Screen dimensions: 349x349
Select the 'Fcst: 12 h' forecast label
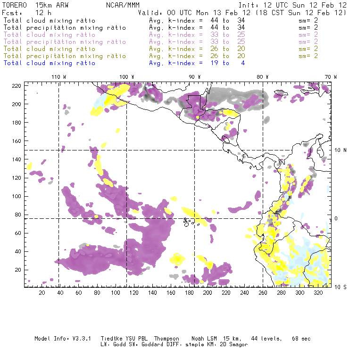click(x=27, y=12)
